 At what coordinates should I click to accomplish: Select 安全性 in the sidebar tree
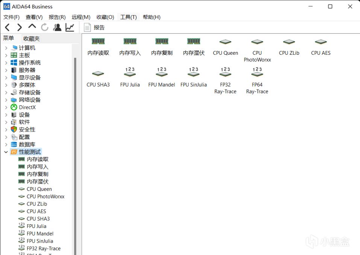click(27, 129)
